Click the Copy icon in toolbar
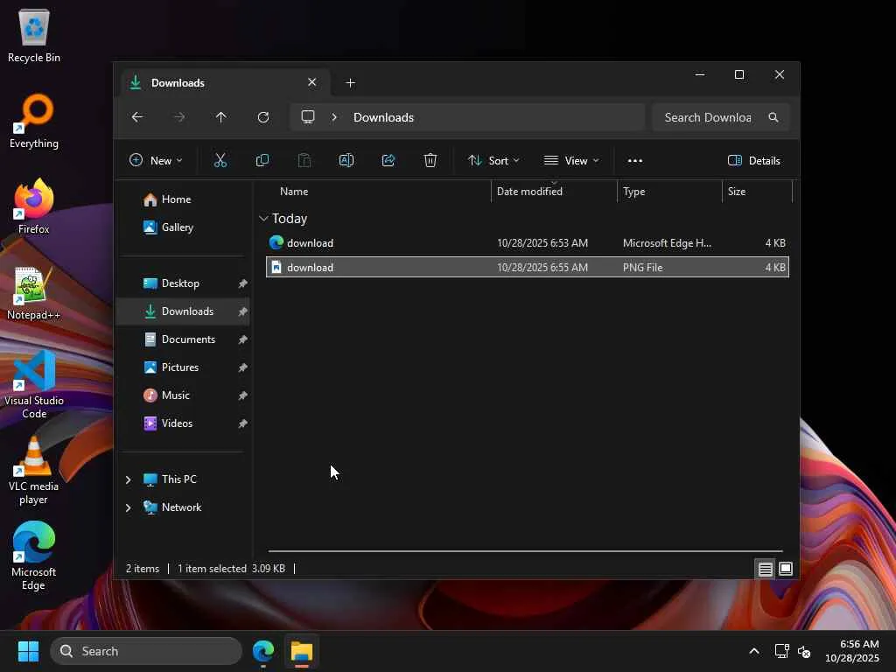 click(x=262, y=160)
